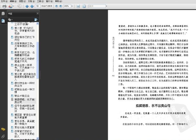Click bookmark icon beside 请珍惜自己的工作岗位
Screen dimensions: 196x140
coord(12,37)
